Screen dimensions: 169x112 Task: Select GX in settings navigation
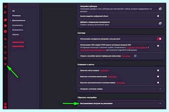pos(13,11)
